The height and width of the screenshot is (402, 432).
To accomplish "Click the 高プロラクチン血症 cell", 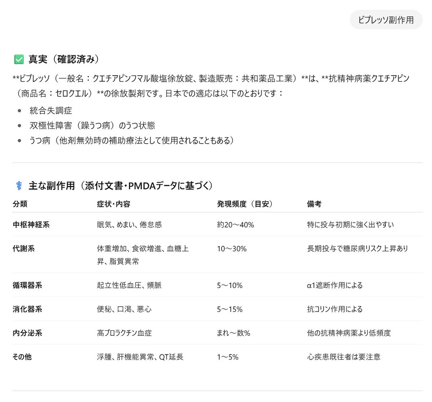I will 124,333.
